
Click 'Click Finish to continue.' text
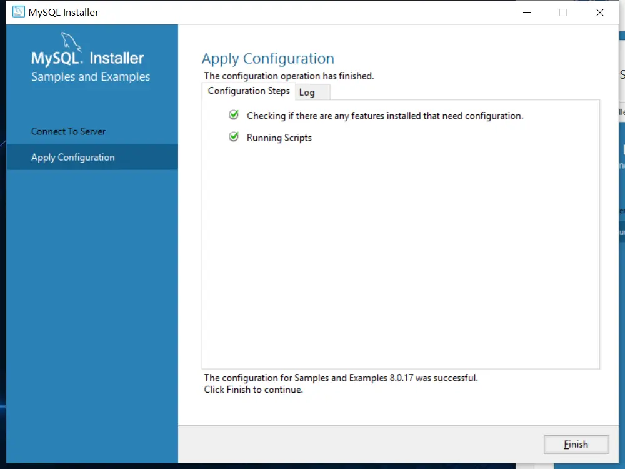click(x=254, y=390)
